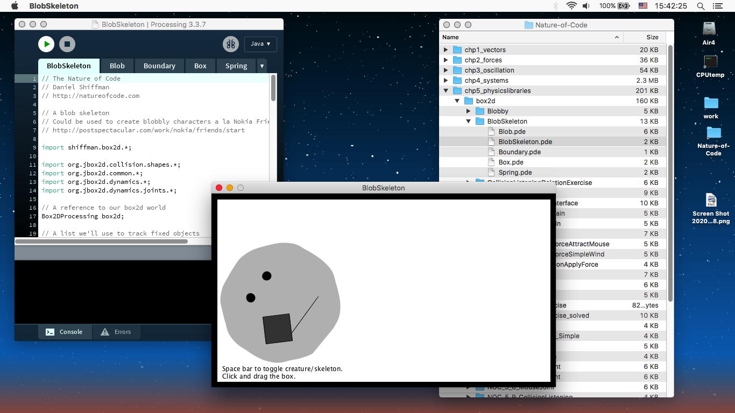Screen dimensions: 735x413
Task: Click the Screen Shot PNG thumbnail
Action: click(x=711, y=201)
